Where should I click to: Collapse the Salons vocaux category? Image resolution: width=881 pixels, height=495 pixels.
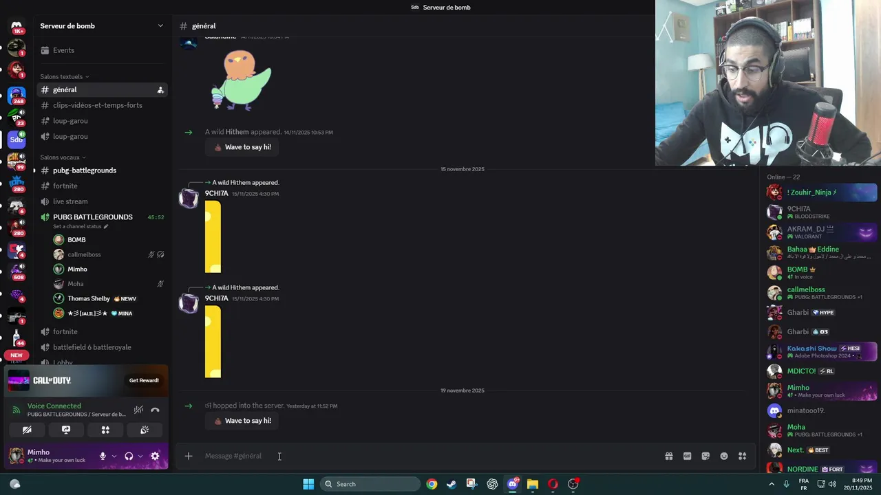(x=62, y=157)
